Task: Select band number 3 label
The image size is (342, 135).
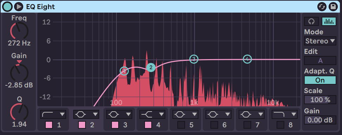Action: [125, 125]
